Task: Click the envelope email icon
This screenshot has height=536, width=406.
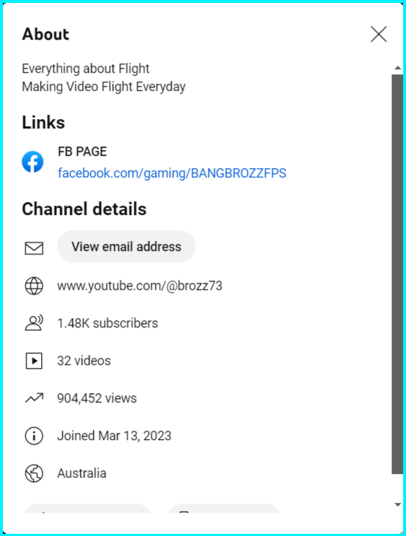Action: coord(34,248)
